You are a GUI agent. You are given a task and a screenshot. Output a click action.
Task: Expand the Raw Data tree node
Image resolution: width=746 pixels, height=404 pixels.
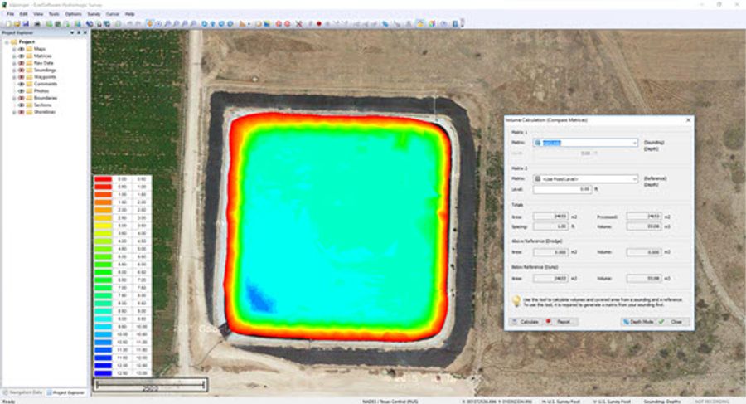tap(14, 63)
